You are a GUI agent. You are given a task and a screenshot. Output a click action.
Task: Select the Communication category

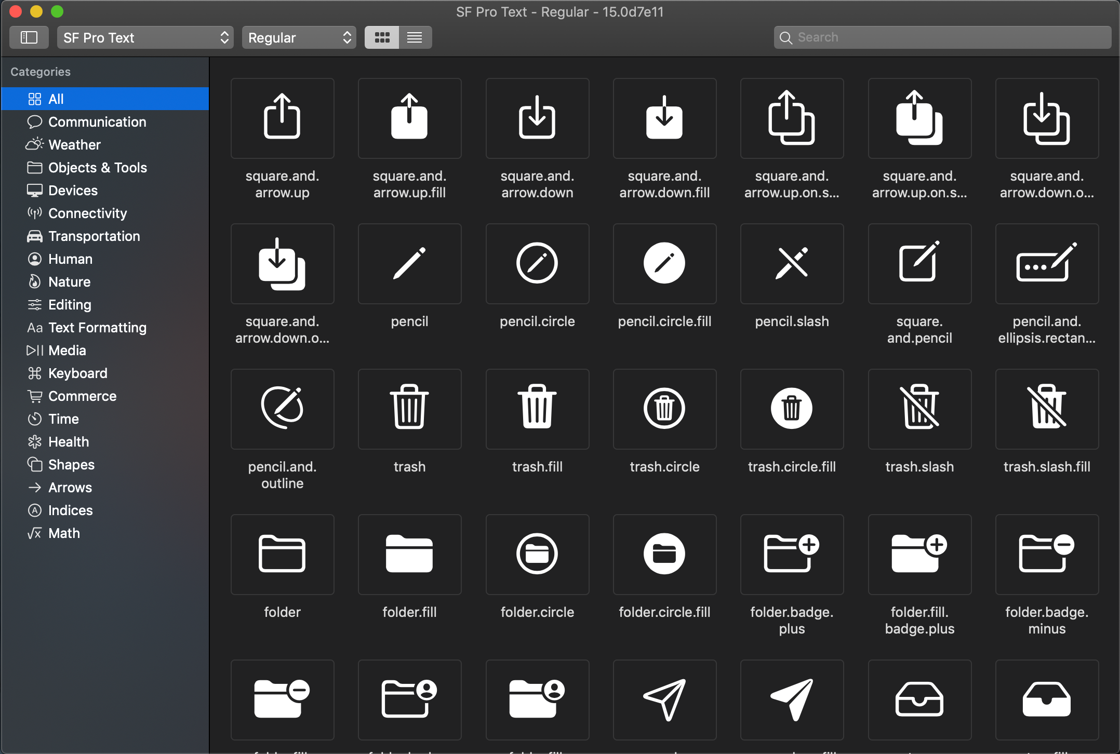97,122
